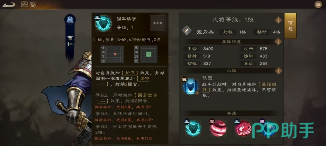The width and height of the screenshot is (326, 146).
Task: Select the red rage 怒 skill orb
Action: coord(218,128)
